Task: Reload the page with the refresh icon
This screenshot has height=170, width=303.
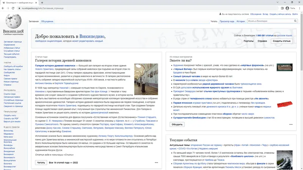Action: [13, 8]
